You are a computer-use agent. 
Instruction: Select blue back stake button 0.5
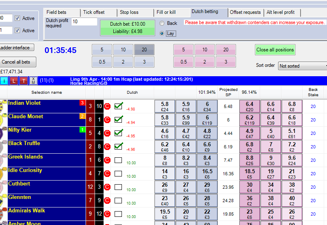(x=102, y=62)
